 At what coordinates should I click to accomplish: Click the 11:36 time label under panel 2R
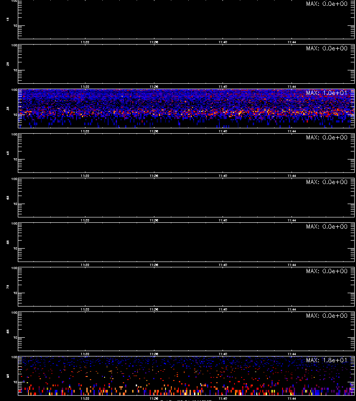[x=154, y=87]
